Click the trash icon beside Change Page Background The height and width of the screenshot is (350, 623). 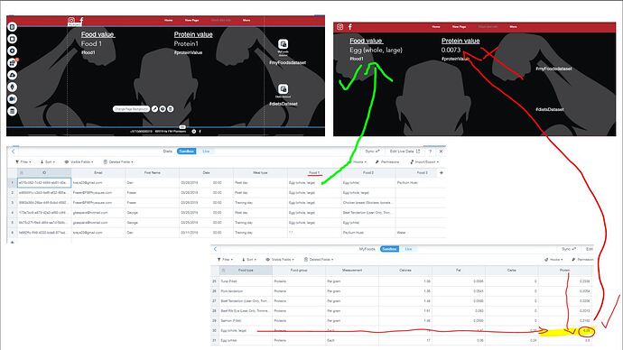(x=171, y=109)
